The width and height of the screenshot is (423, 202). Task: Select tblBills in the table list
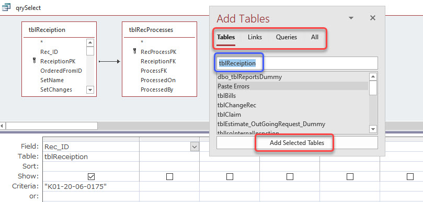[292, 96]
